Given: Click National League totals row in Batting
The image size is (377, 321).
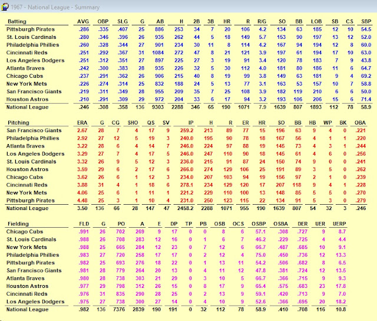Looking at the screenshot, I should pyautogui.click(x=188, y=107).
